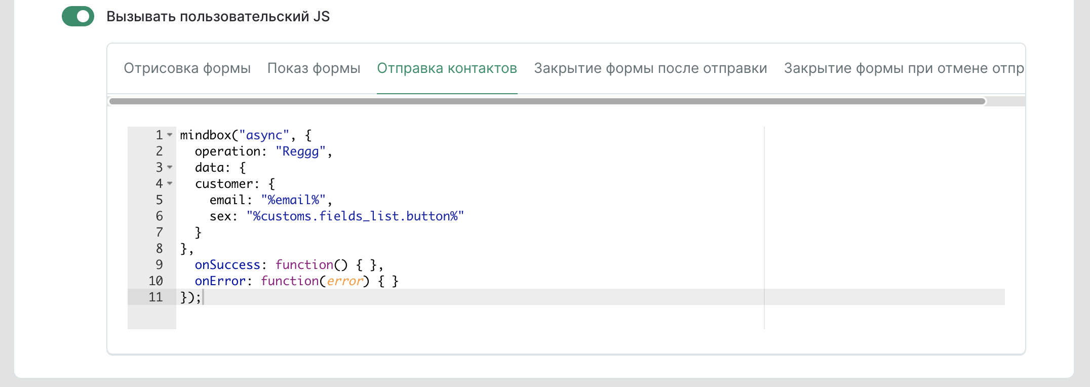Click line number 8 in the gutter

tap(159, 249)
